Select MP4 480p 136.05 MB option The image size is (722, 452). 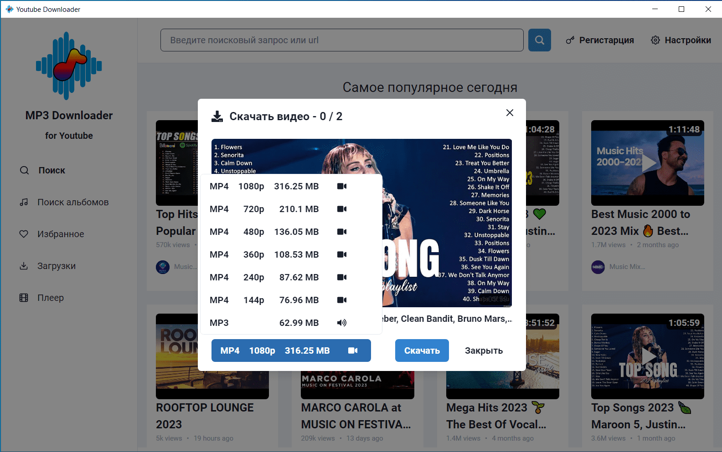[x=291, y=232]
